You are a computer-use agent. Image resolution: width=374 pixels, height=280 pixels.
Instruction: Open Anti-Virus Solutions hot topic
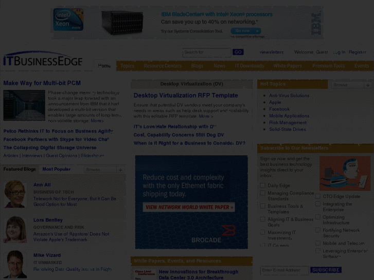289,96
